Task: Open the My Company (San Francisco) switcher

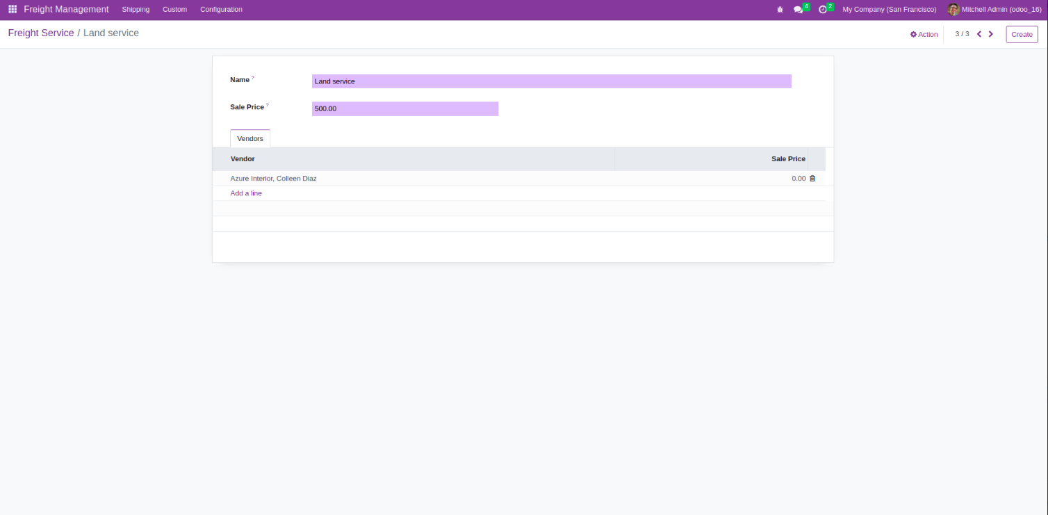Action: pyautogui.click(x=889, y=10)
